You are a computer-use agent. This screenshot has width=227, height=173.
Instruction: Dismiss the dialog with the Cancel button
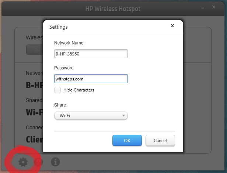pyautogui.click(x=160, y=140)
